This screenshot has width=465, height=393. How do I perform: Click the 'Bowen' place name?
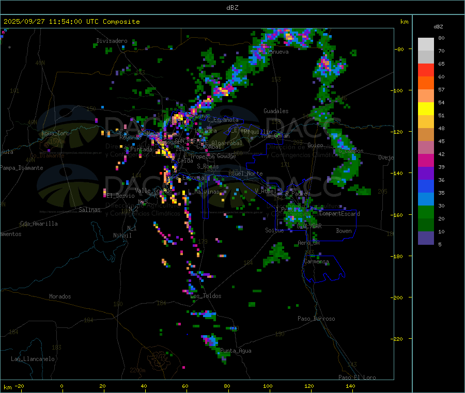click(344, 230)
